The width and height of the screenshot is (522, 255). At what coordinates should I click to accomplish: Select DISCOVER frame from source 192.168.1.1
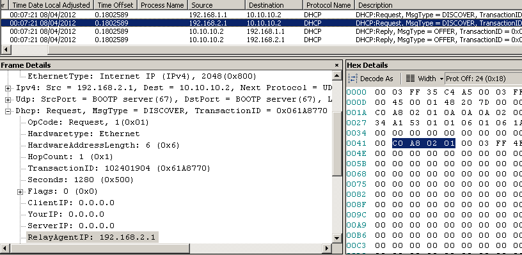pos(261,15)
